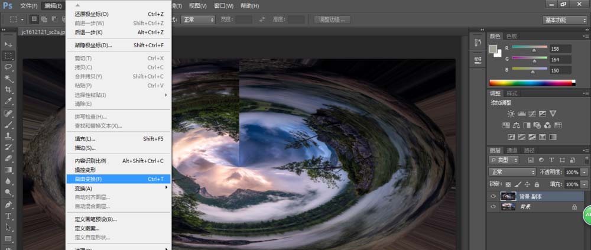Image resolution: width=591 pixels, height=250 pixels.
Task: Open the 填充 fill arrow
Action: pos(583,184)
